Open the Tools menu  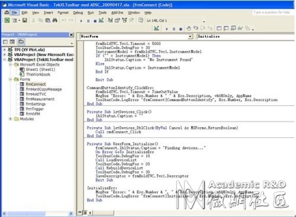click(x=102, y=12)
